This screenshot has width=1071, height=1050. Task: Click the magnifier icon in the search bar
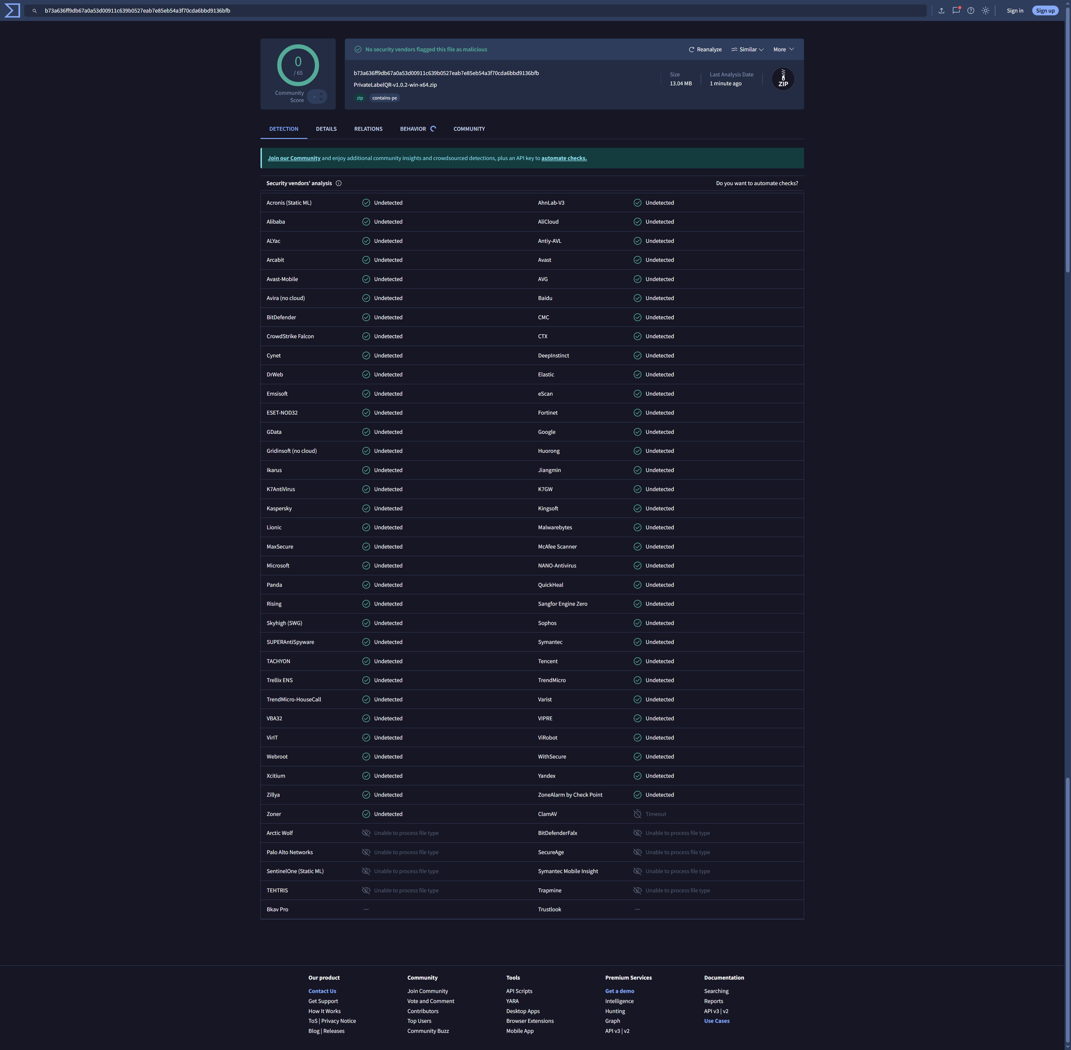pyautogui.click(x=34, y=11)
